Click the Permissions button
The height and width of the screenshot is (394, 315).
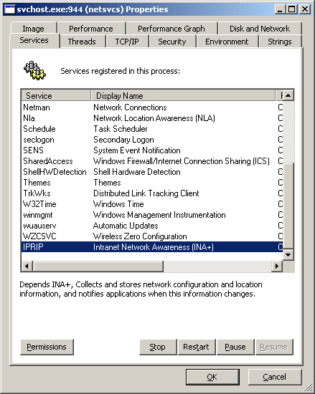(47, 347)
